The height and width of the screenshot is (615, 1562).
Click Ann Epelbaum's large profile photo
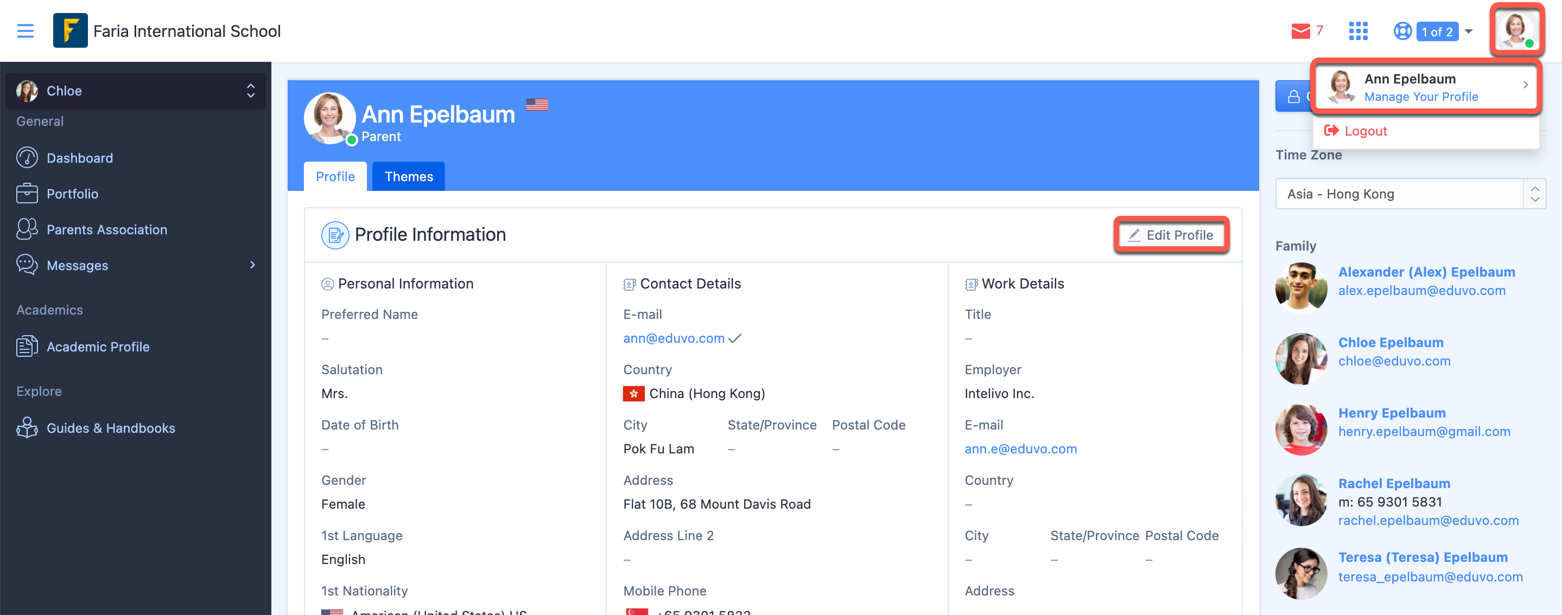tap(329, 118)
